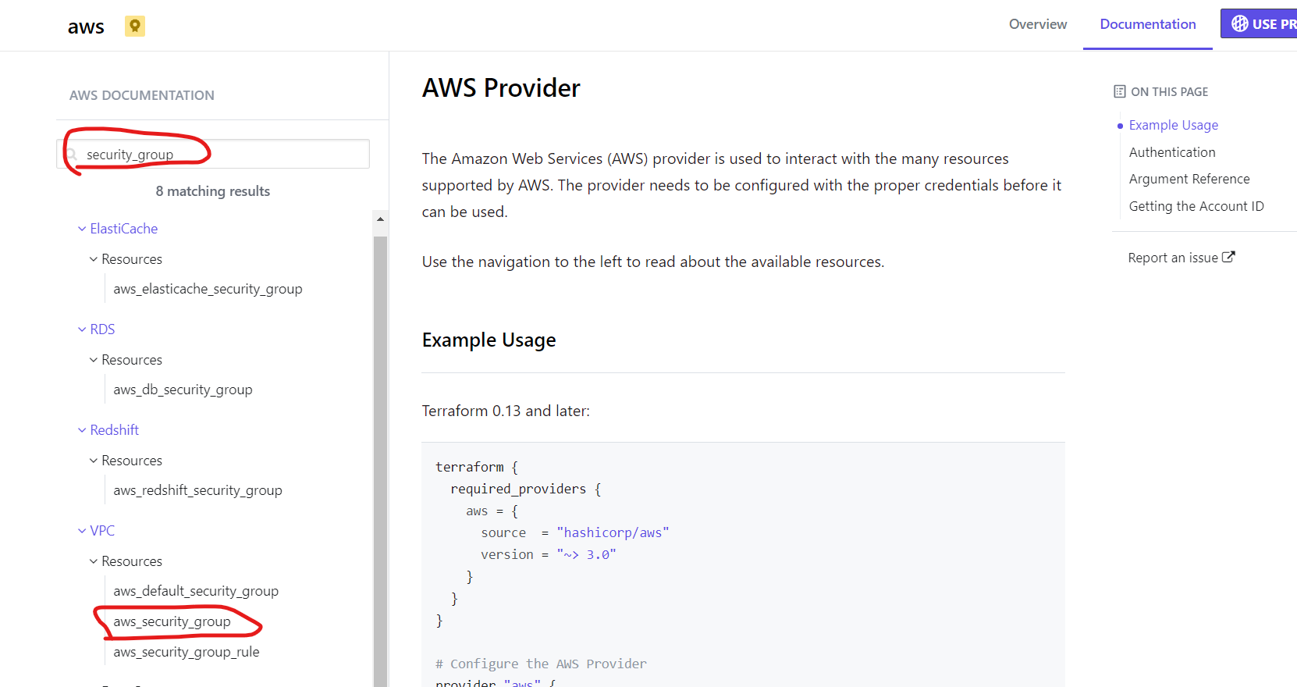The height and width of the screenshot is (687, 1297).
Task: Jump to the Authentication section
Action: [x=1172, y=152]
